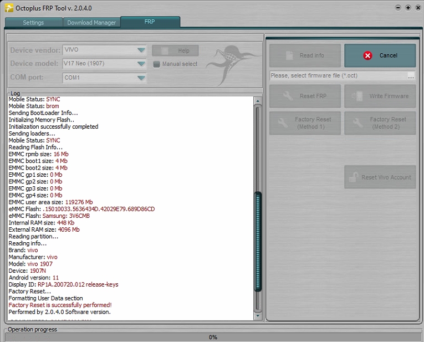Click the Cancel button
Viewport: 424px width, 342px height.
point(380,55)
